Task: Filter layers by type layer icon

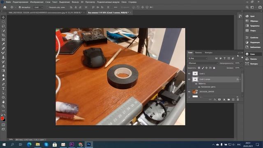Action: [x=225, y=58]
